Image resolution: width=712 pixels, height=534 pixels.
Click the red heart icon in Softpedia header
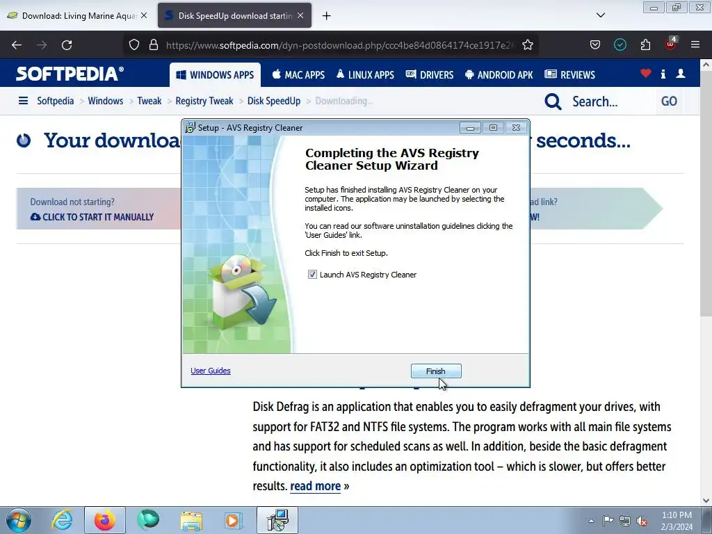pos(645,74)
